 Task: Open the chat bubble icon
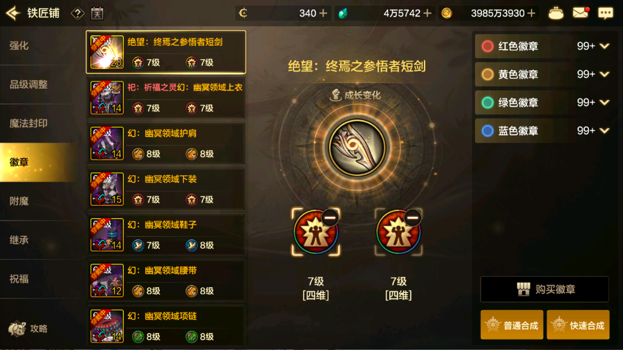tap(605, 13)
